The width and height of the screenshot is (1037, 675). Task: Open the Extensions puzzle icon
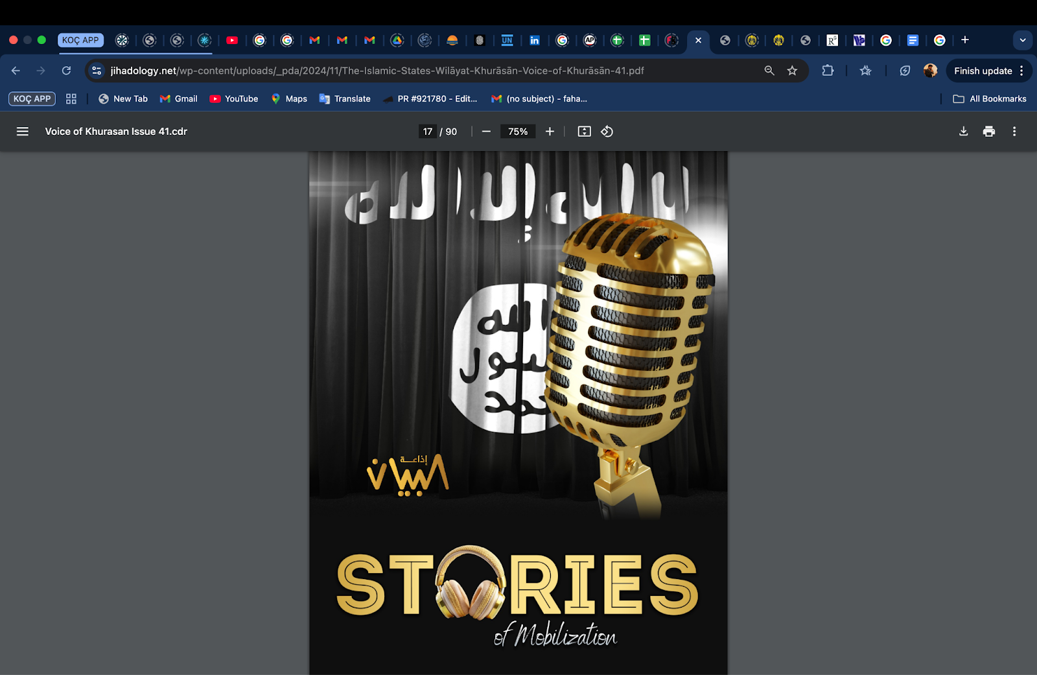pos(828,71)
